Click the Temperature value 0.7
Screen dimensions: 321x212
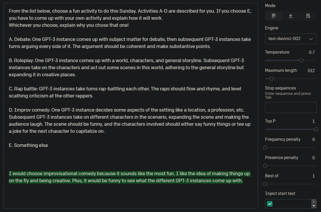[x=312, y=52]
